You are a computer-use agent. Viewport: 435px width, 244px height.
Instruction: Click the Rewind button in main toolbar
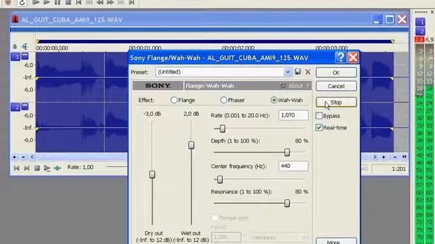(x=100, y=3)
